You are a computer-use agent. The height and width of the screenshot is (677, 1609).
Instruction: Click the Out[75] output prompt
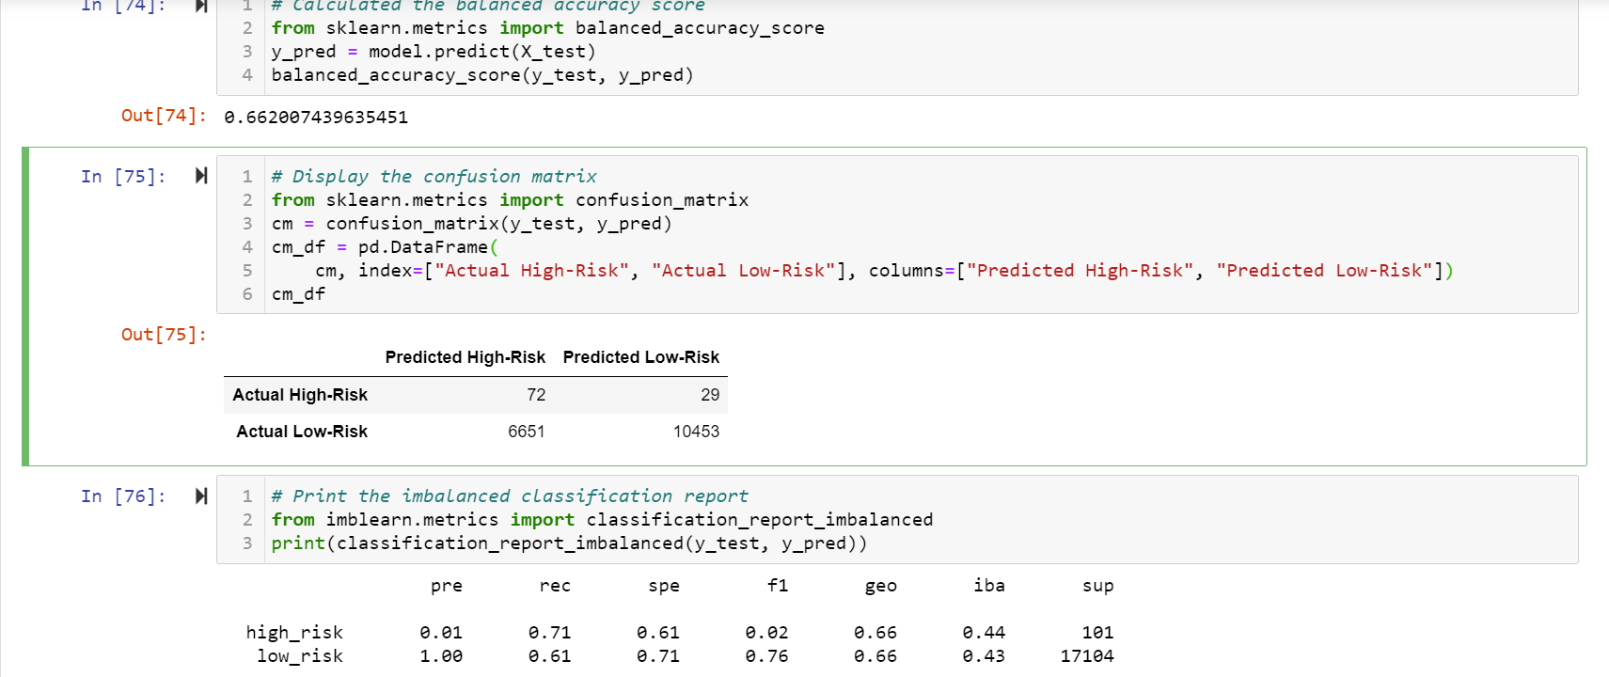164,334
